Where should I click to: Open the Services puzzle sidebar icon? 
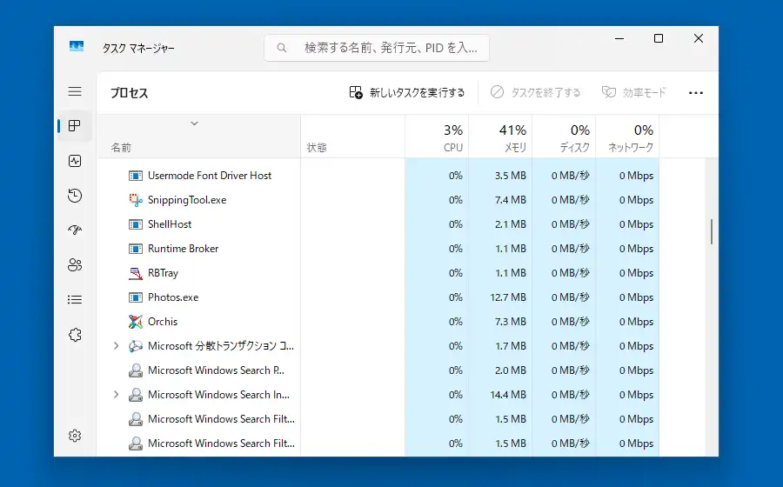tap(75, 334)
